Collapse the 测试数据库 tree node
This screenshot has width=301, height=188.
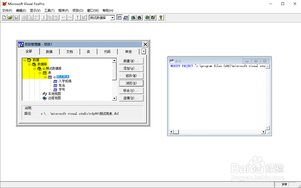pos(34,69)
